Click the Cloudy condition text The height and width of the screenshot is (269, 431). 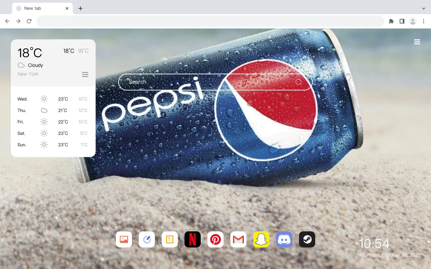(x=35, y=65)
